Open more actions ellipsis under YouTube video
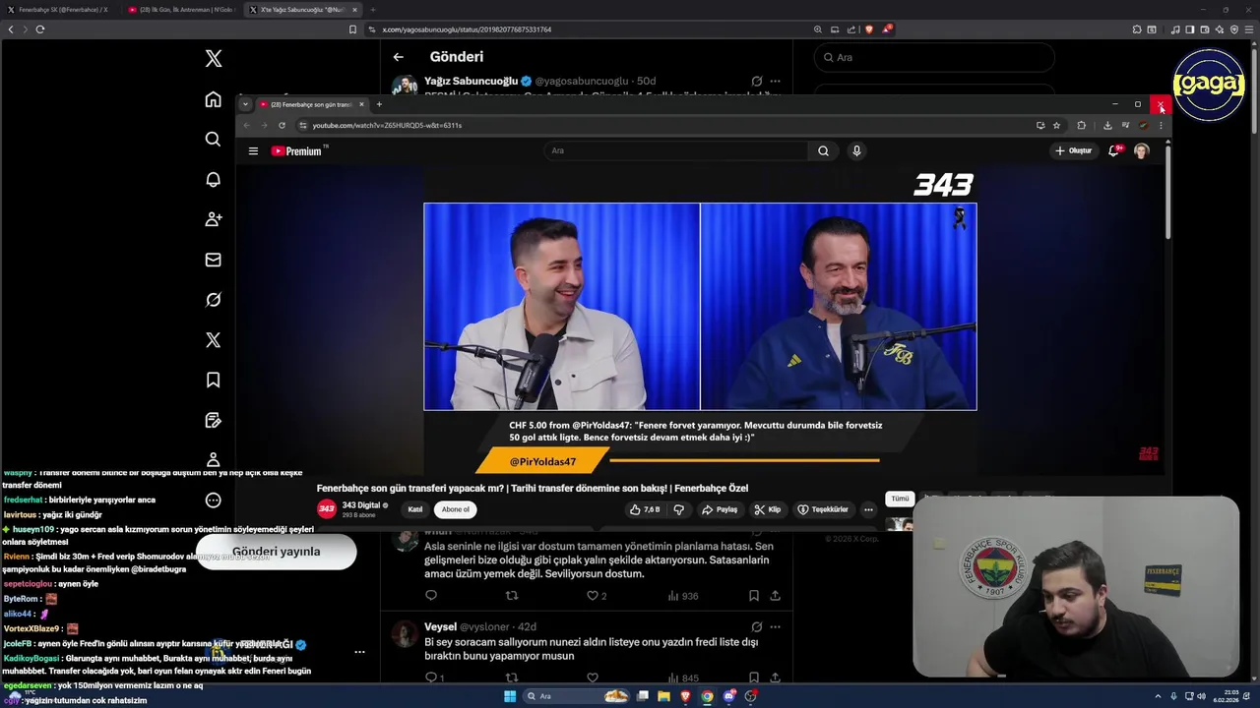Image resolution: width=1260 pixels, height=708 pixels. [868, 509]
